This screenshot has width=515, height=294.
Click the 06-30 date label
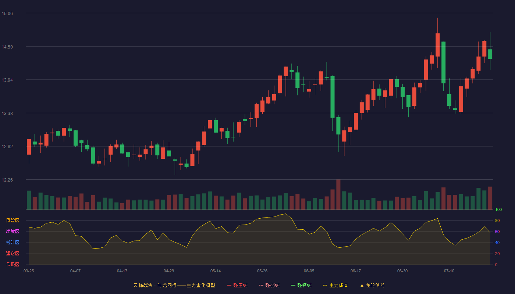point(402,271)
